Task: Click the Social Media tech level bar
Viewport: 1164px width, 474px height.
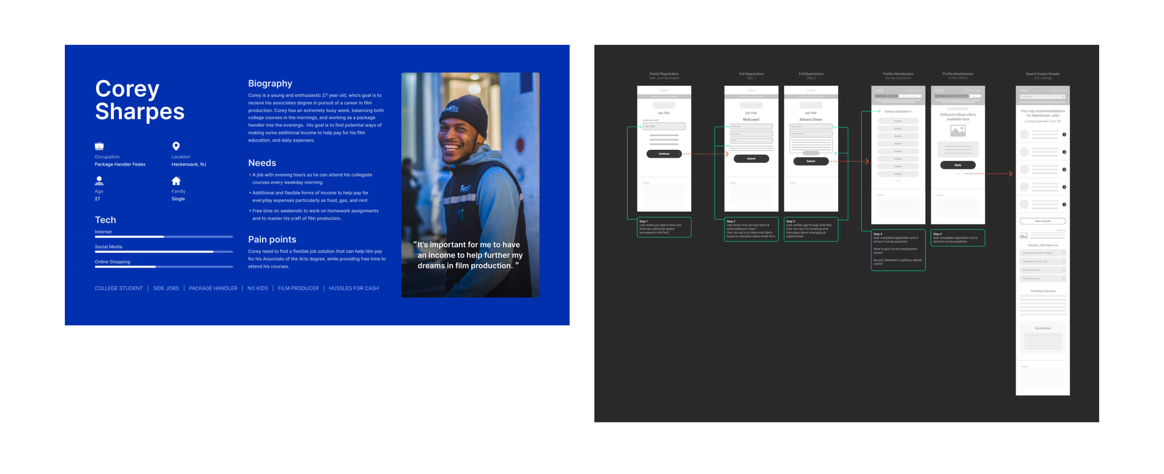Action: [x=163, y=252]
